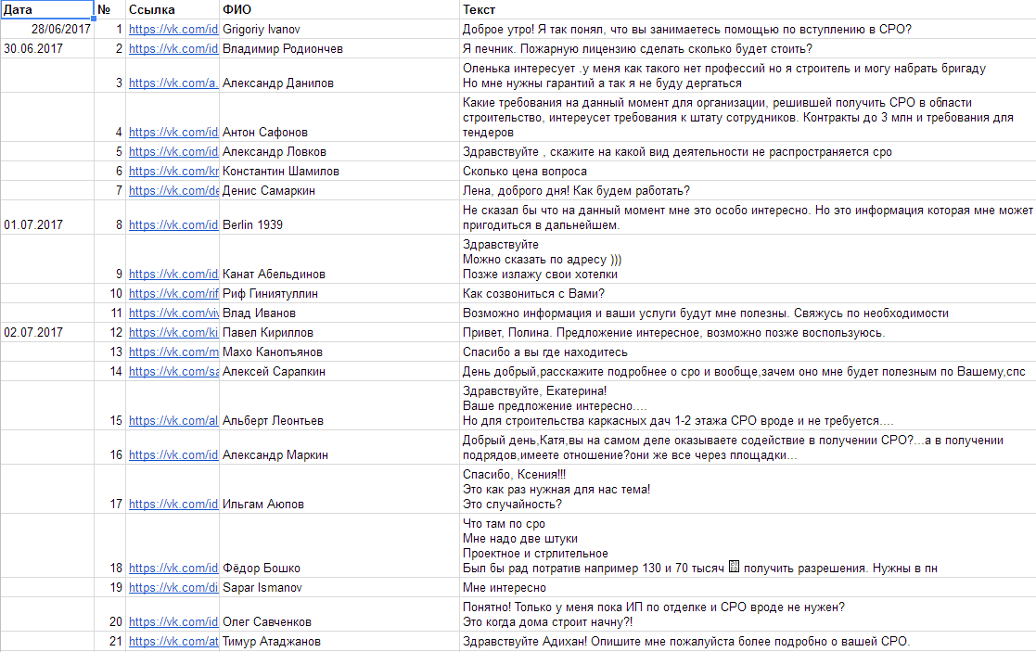The image size is (1036, 652).
Task: Select the number cell 5
Action: click(109, 151)
